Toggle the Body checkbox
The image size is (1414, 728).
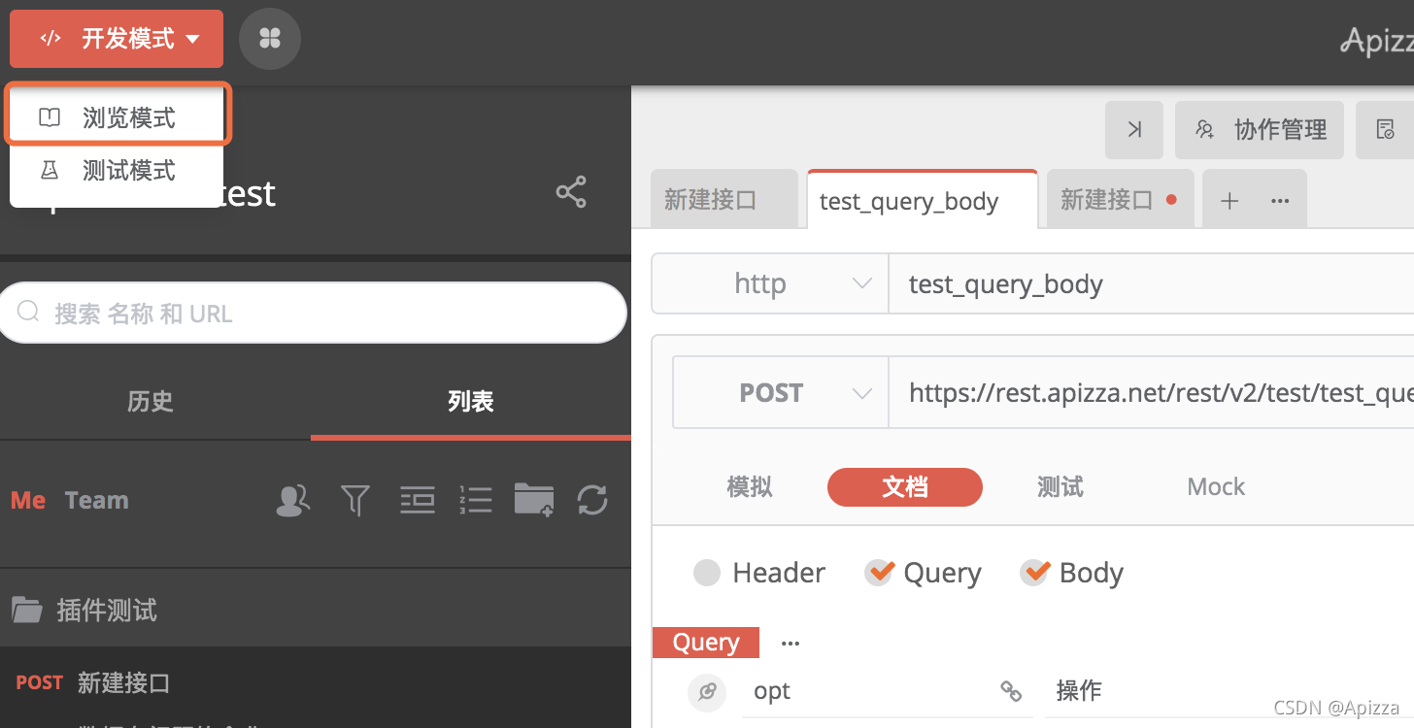click(1034, 573)
